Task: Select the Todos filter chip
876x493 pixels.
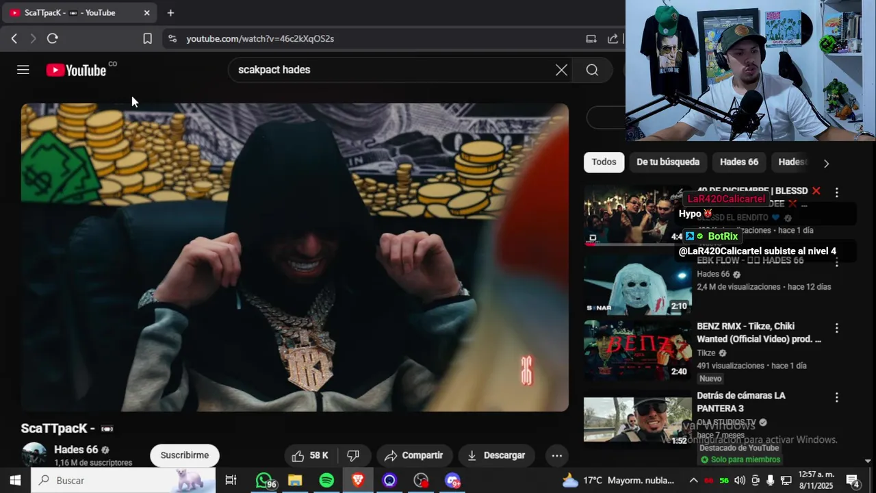Action: [604, 162]
